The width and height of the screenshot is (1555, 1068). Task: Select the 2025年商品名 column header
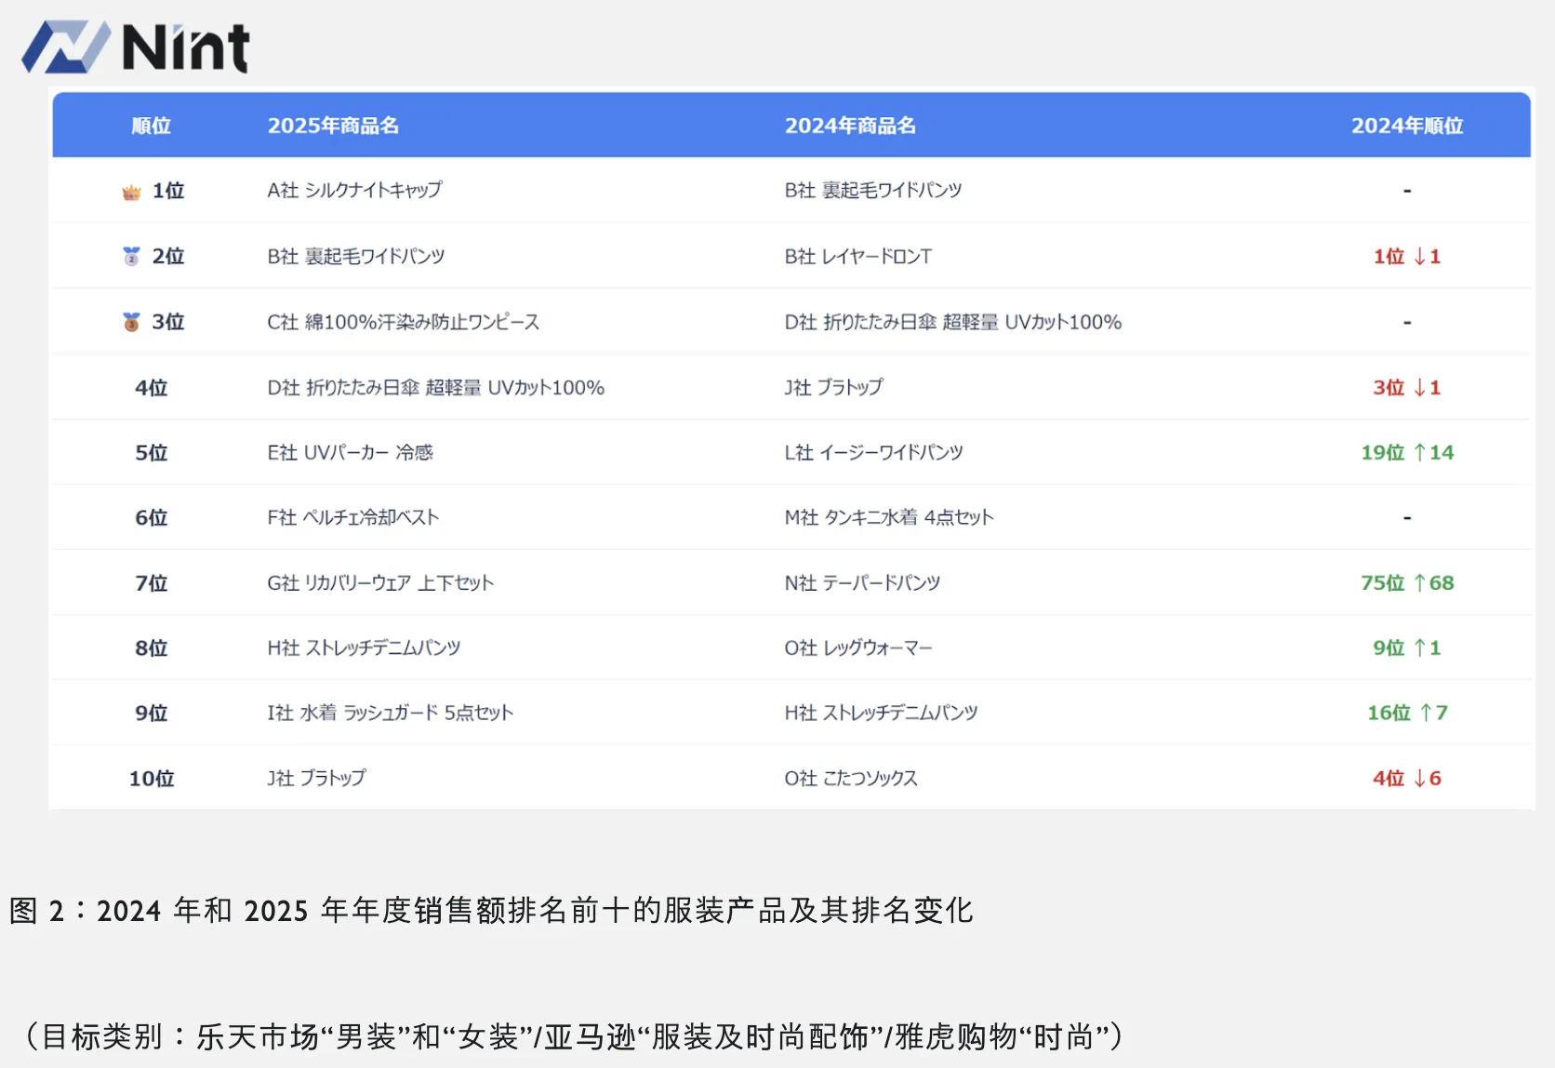pyautogui.click(x=333, y=126)
